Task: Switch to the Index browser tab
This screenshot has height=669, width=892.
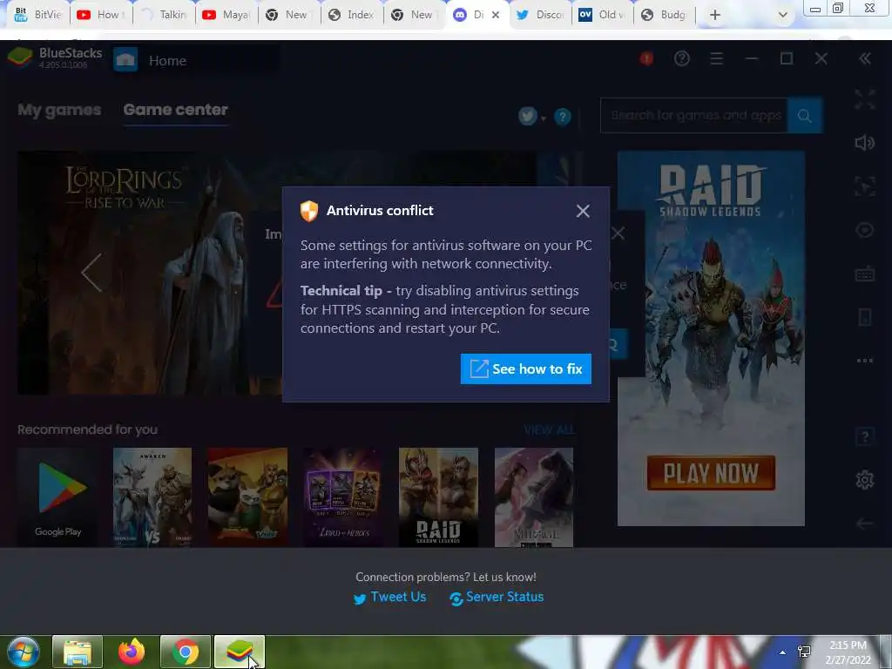Action: (x=352, y=15)
